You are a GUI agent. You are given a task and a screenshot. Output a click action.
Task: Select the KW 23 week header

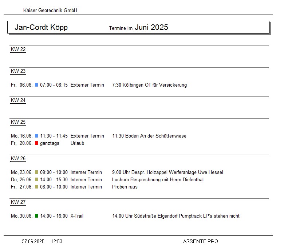[x=18, y=71]
